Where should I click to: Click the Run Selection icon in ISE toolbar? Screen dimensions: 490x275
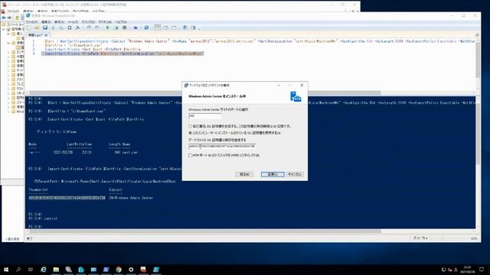(116, 27)
